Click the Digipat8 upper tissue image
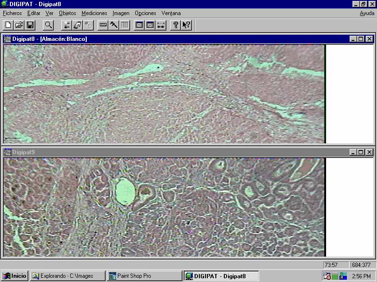 164,94
